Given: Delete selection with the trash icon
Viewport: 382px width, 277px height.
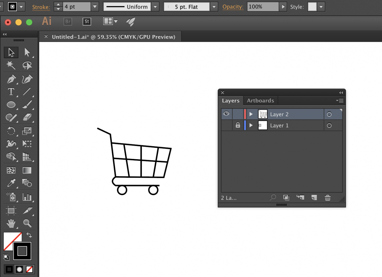Looking at the screenshot, I should (x=328, y=198).
